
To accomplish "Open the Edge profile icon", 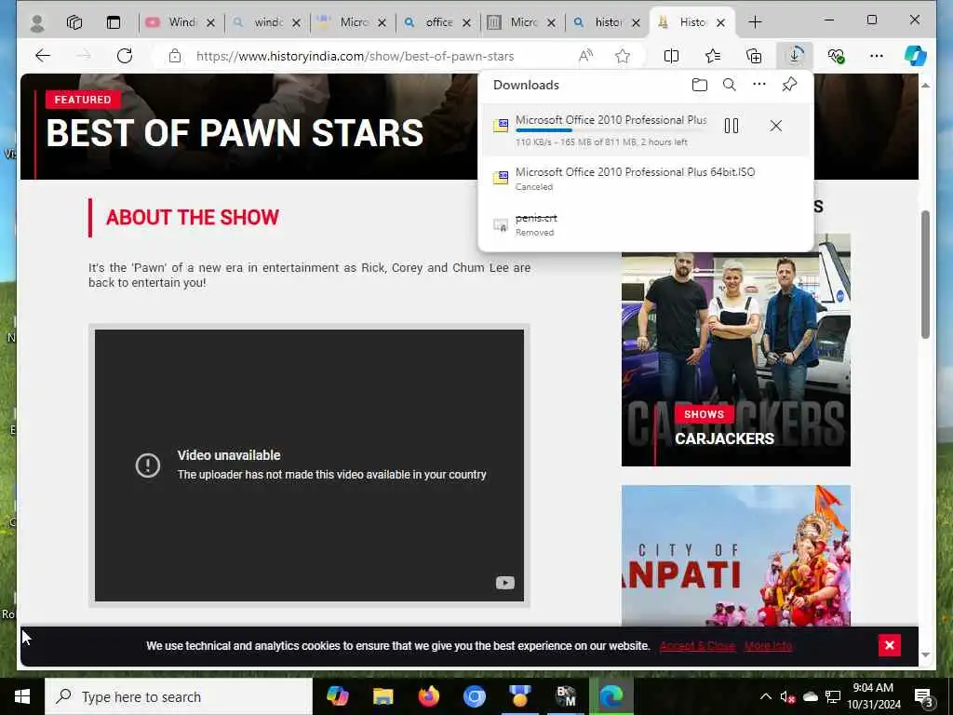I will (x=37, y=22).
